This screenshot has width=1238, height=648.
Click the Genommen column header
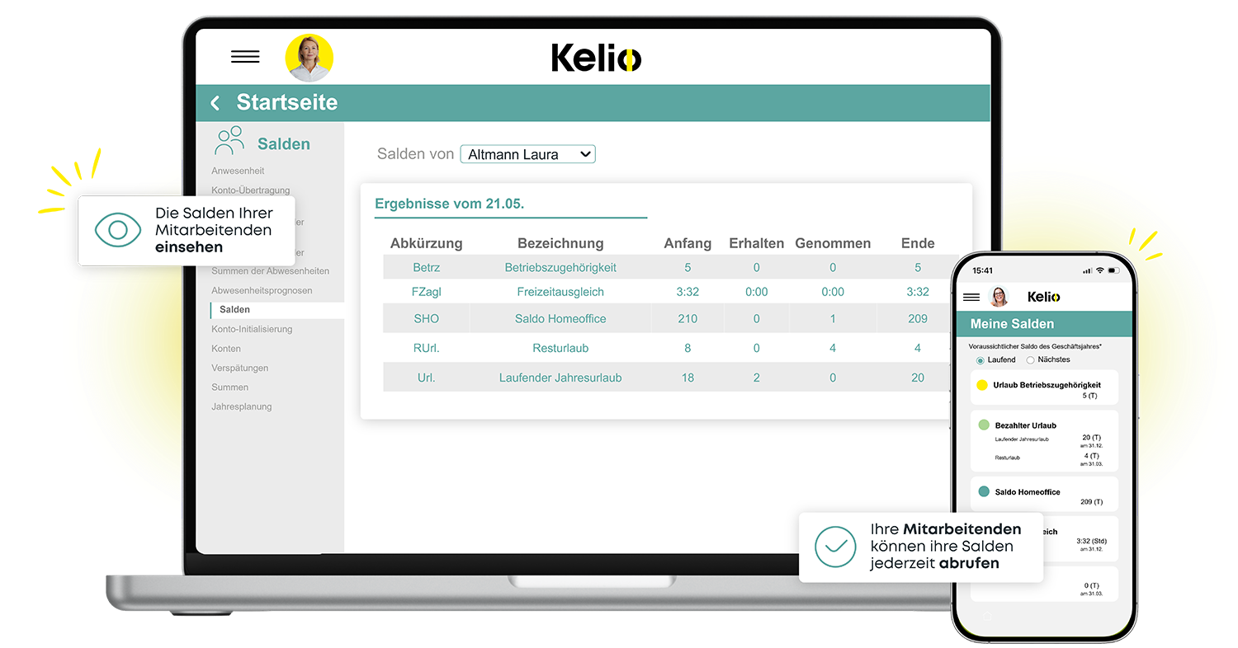tap(833, 243)
